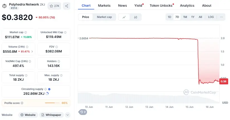
Task: Show Profile score info icon
Action: click(22, 103)
